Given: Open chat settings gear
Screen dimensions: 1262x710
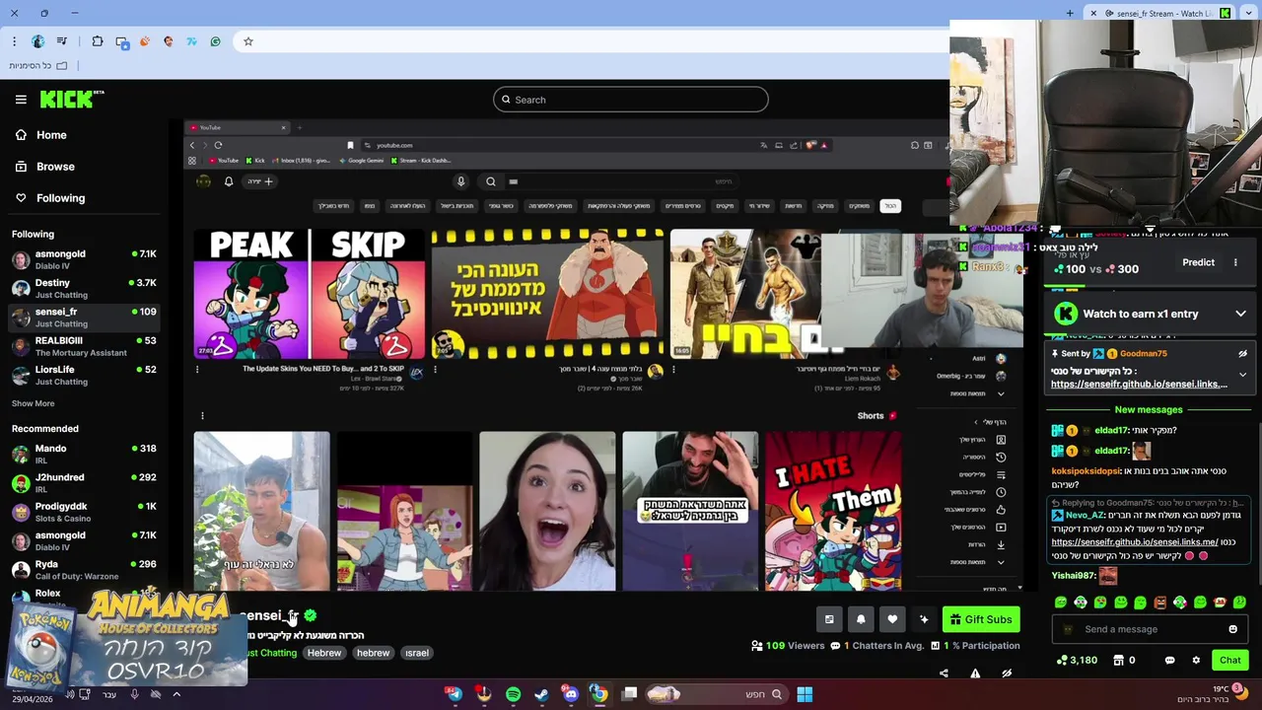Looking at the screenshot, I should (1196, 660).
